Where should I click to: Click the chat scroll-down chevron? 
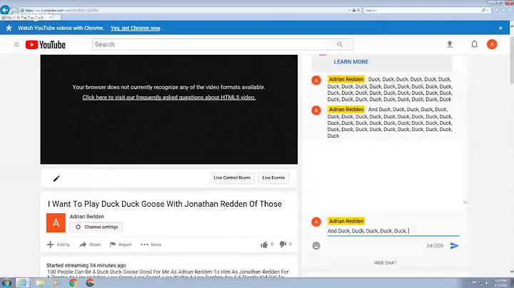tap(465, 202)
